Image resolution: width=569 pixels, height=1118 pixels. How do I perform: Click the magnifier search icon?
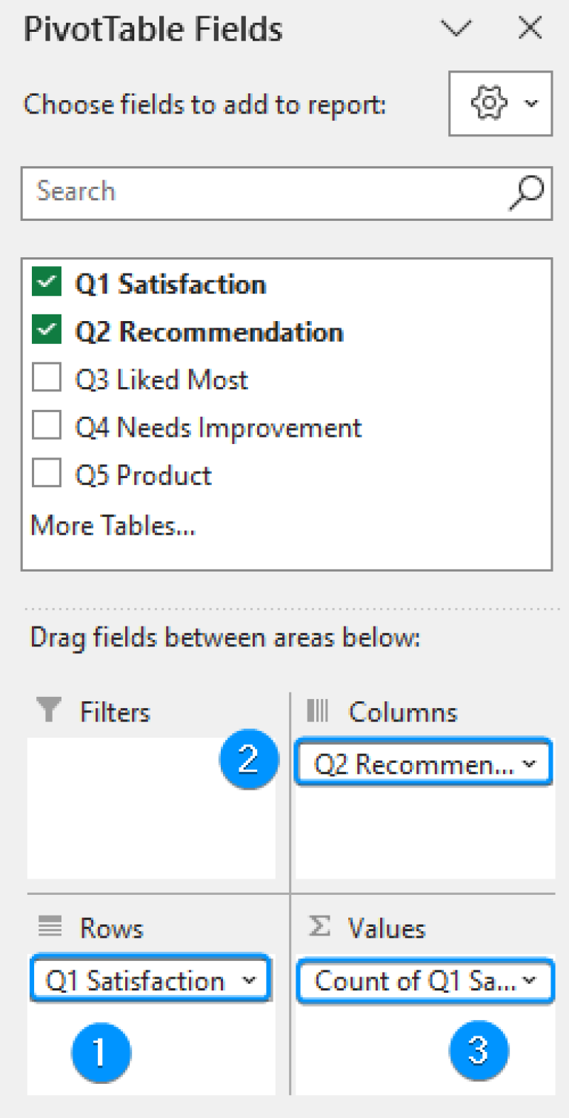526,192
